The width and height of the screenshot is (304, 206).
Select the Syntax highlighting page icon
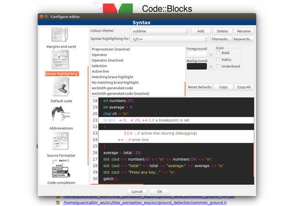tap(60, 59)
